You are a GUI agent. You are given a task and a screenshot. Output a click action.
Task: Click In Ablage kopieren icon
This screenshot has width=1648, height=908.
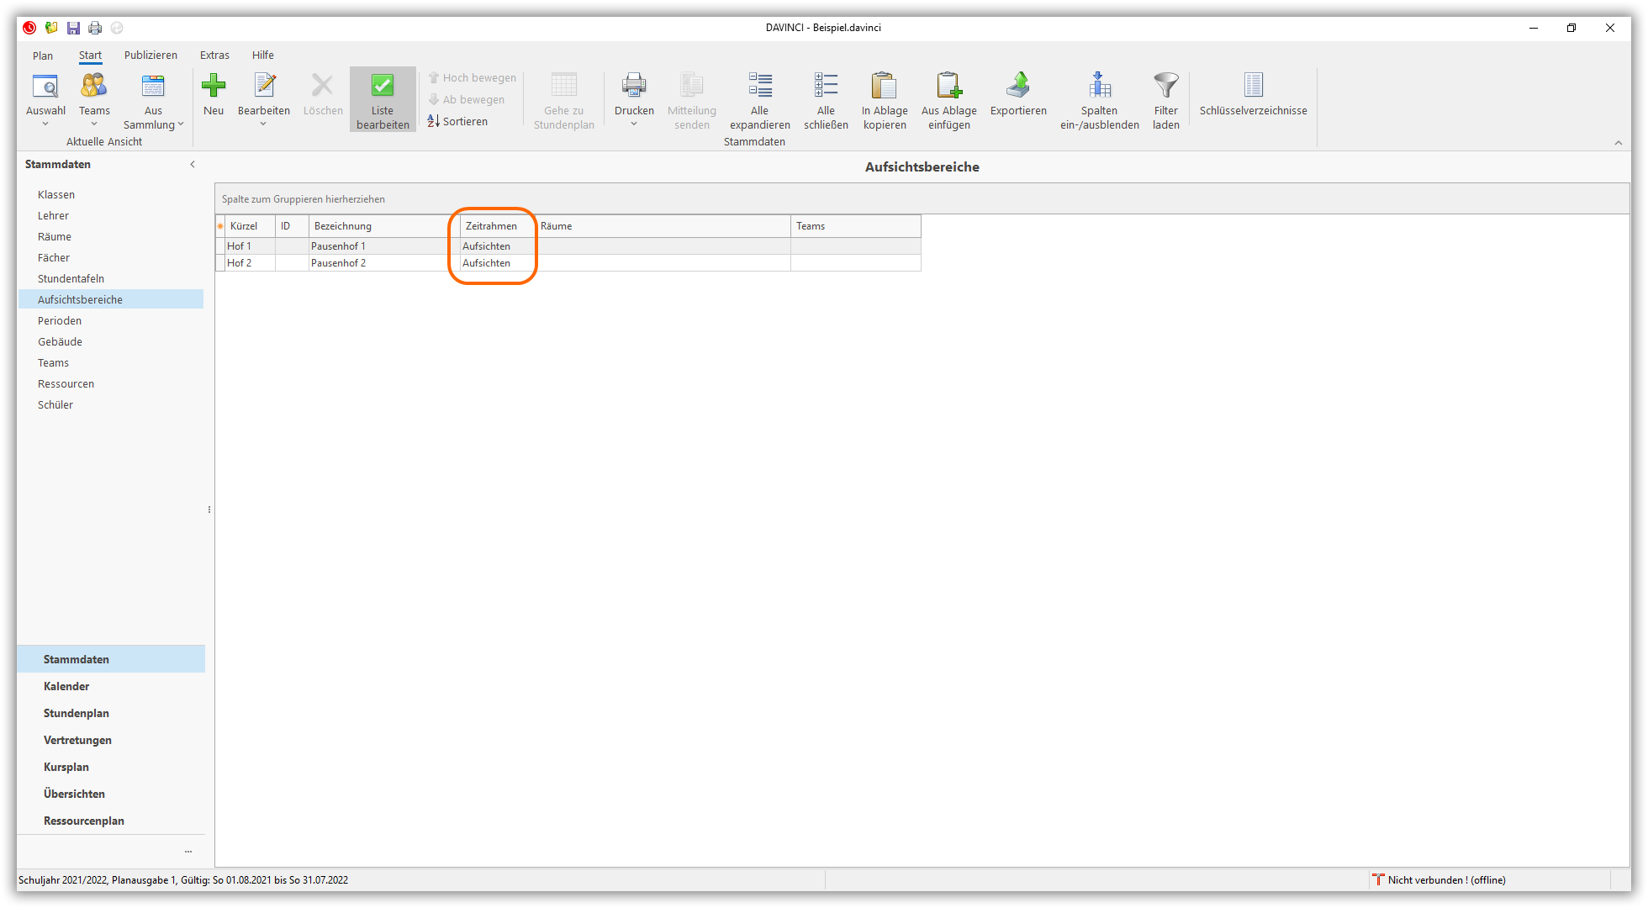(884, 86)
